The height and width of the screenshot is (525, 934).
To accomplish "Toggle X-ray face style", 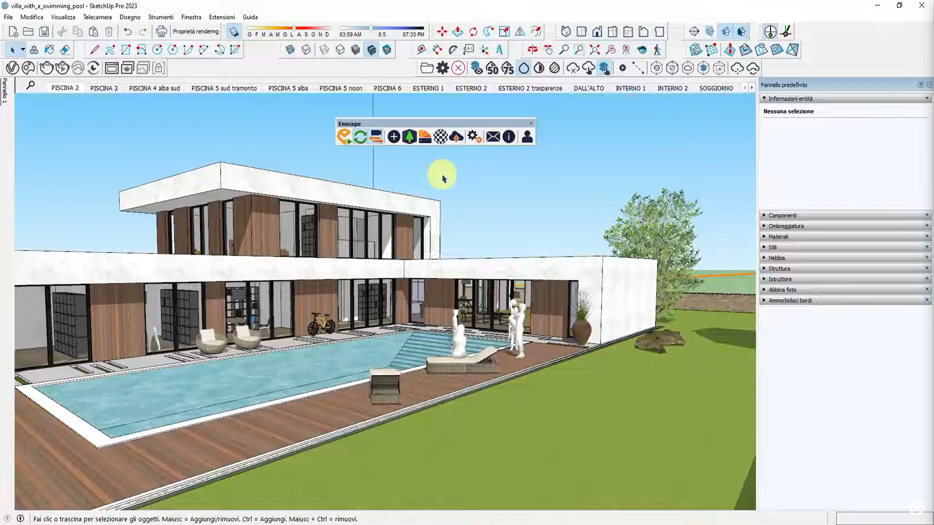I will [290, 50].
